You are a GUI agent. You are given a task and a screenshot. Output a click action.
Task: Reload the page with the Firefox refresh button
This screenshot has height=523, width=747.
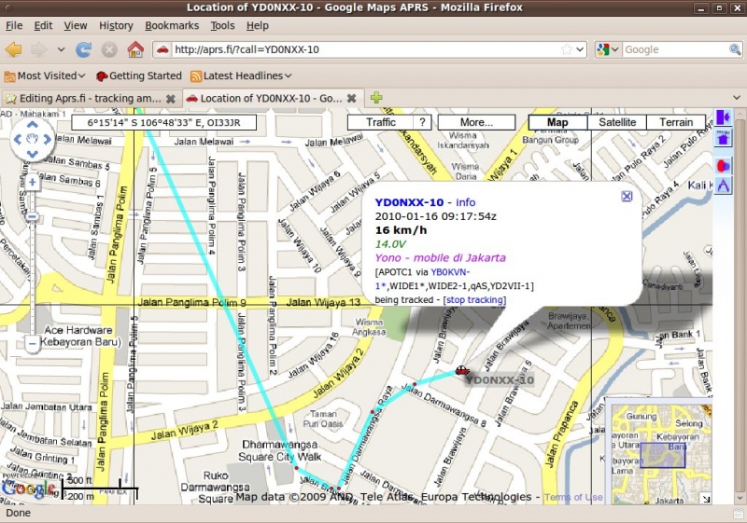(x=84, y=49)
